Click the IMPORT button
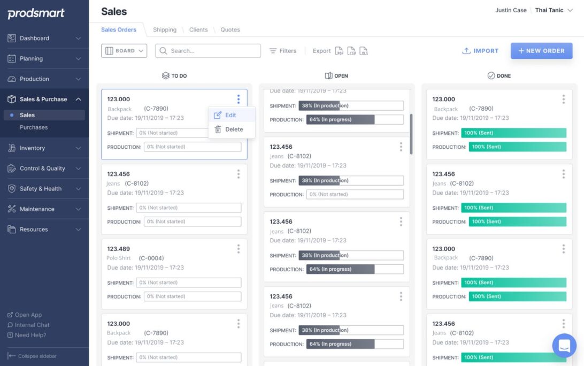 click(x=480, y=51)
